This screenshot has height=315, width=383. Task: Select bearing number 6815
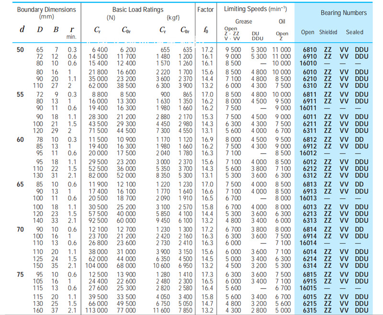[310, 274]
